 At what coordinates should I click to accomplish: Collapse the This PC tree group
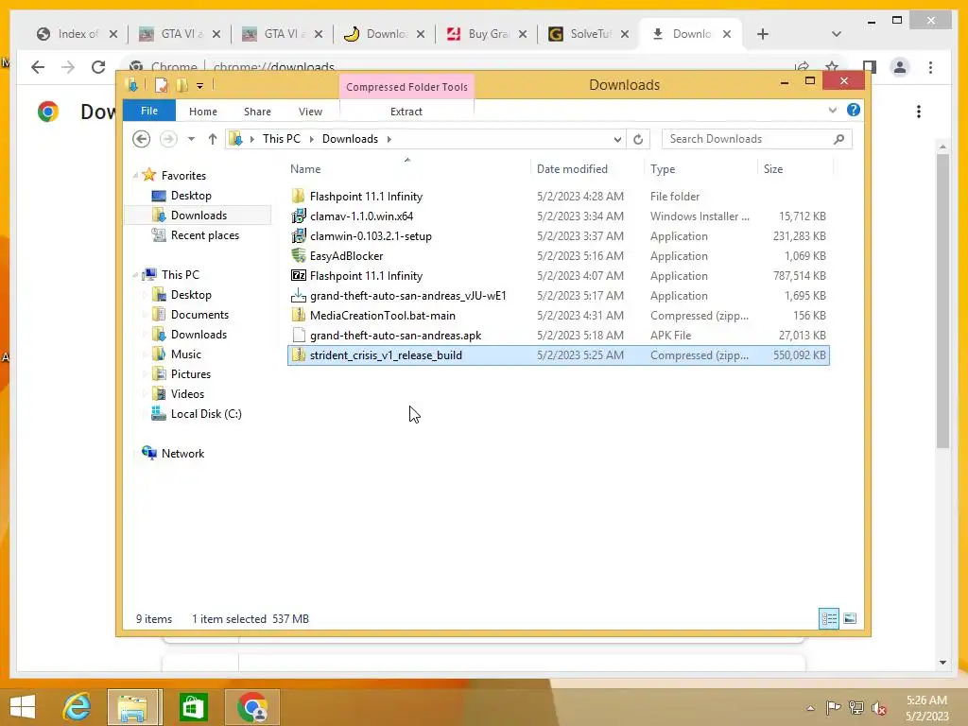click(x=135, y=275)
